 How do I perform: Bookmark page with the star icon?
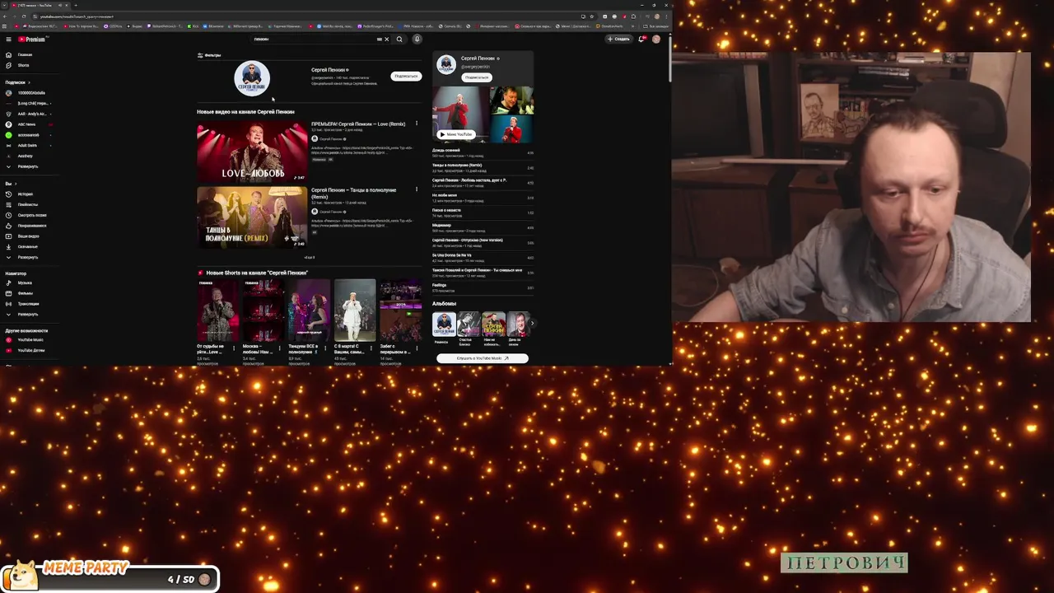click(591, 16)
